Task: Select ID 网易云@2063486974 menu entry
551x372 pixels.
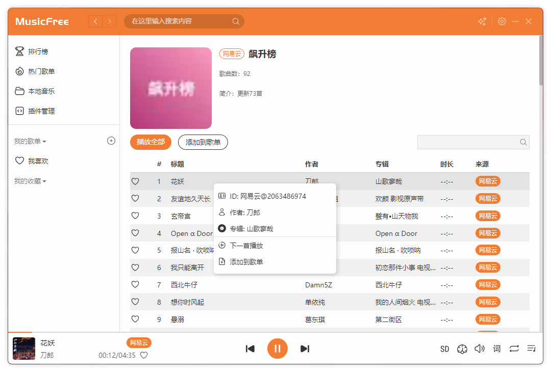Action: pos(275,196)
